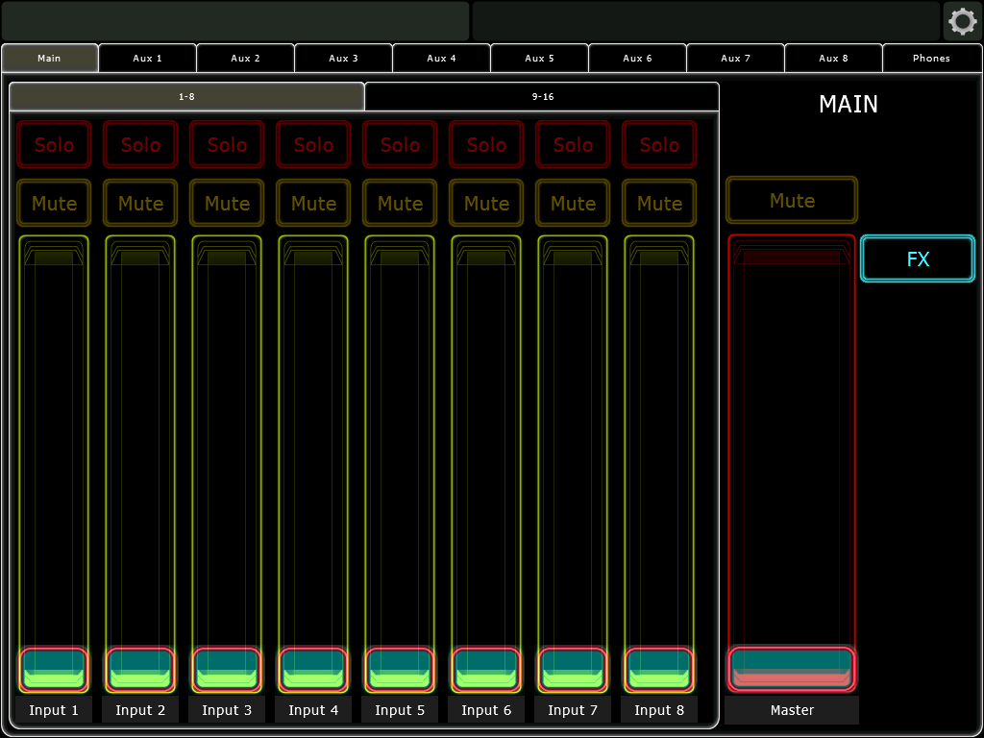Click the top-left empty display bar

coord(235,21)
